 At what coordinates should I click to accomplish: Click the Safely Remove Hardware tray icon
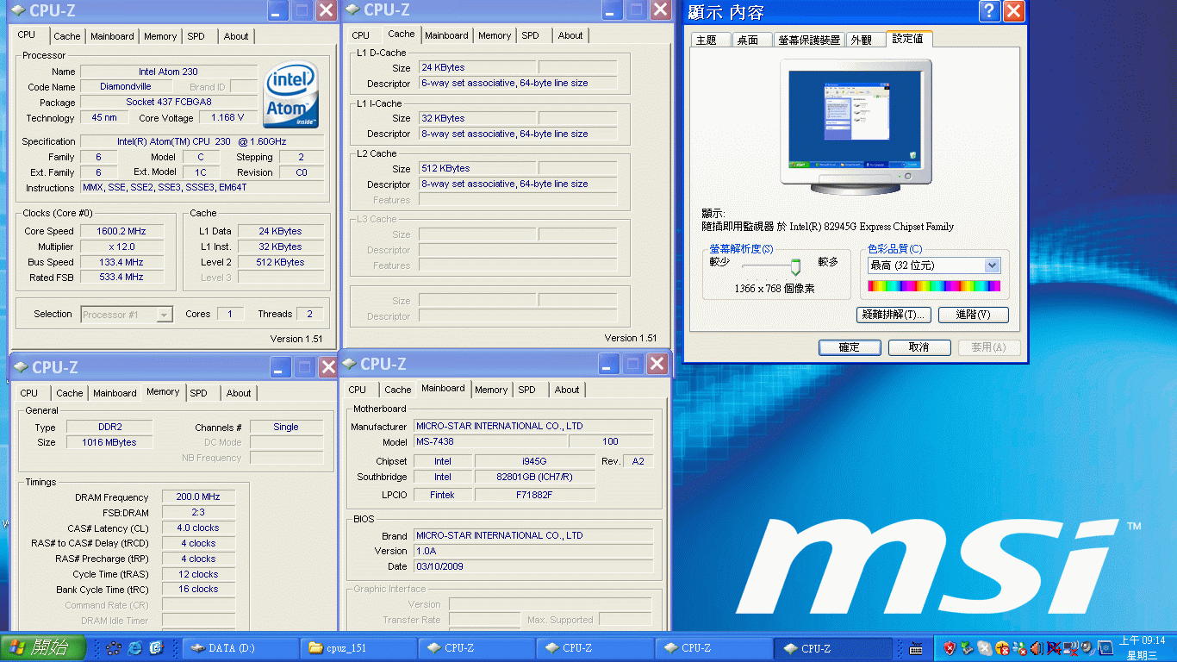[967, 648]
